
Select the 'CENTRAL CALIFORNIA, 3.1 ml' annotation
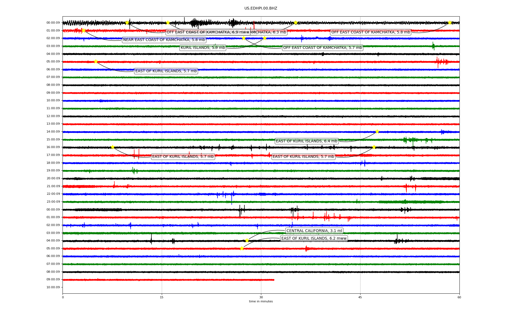[314, 231]
